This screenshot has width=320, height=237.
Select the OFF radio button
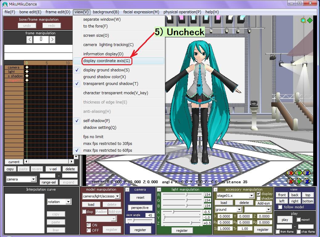click(x=89, y=230)
